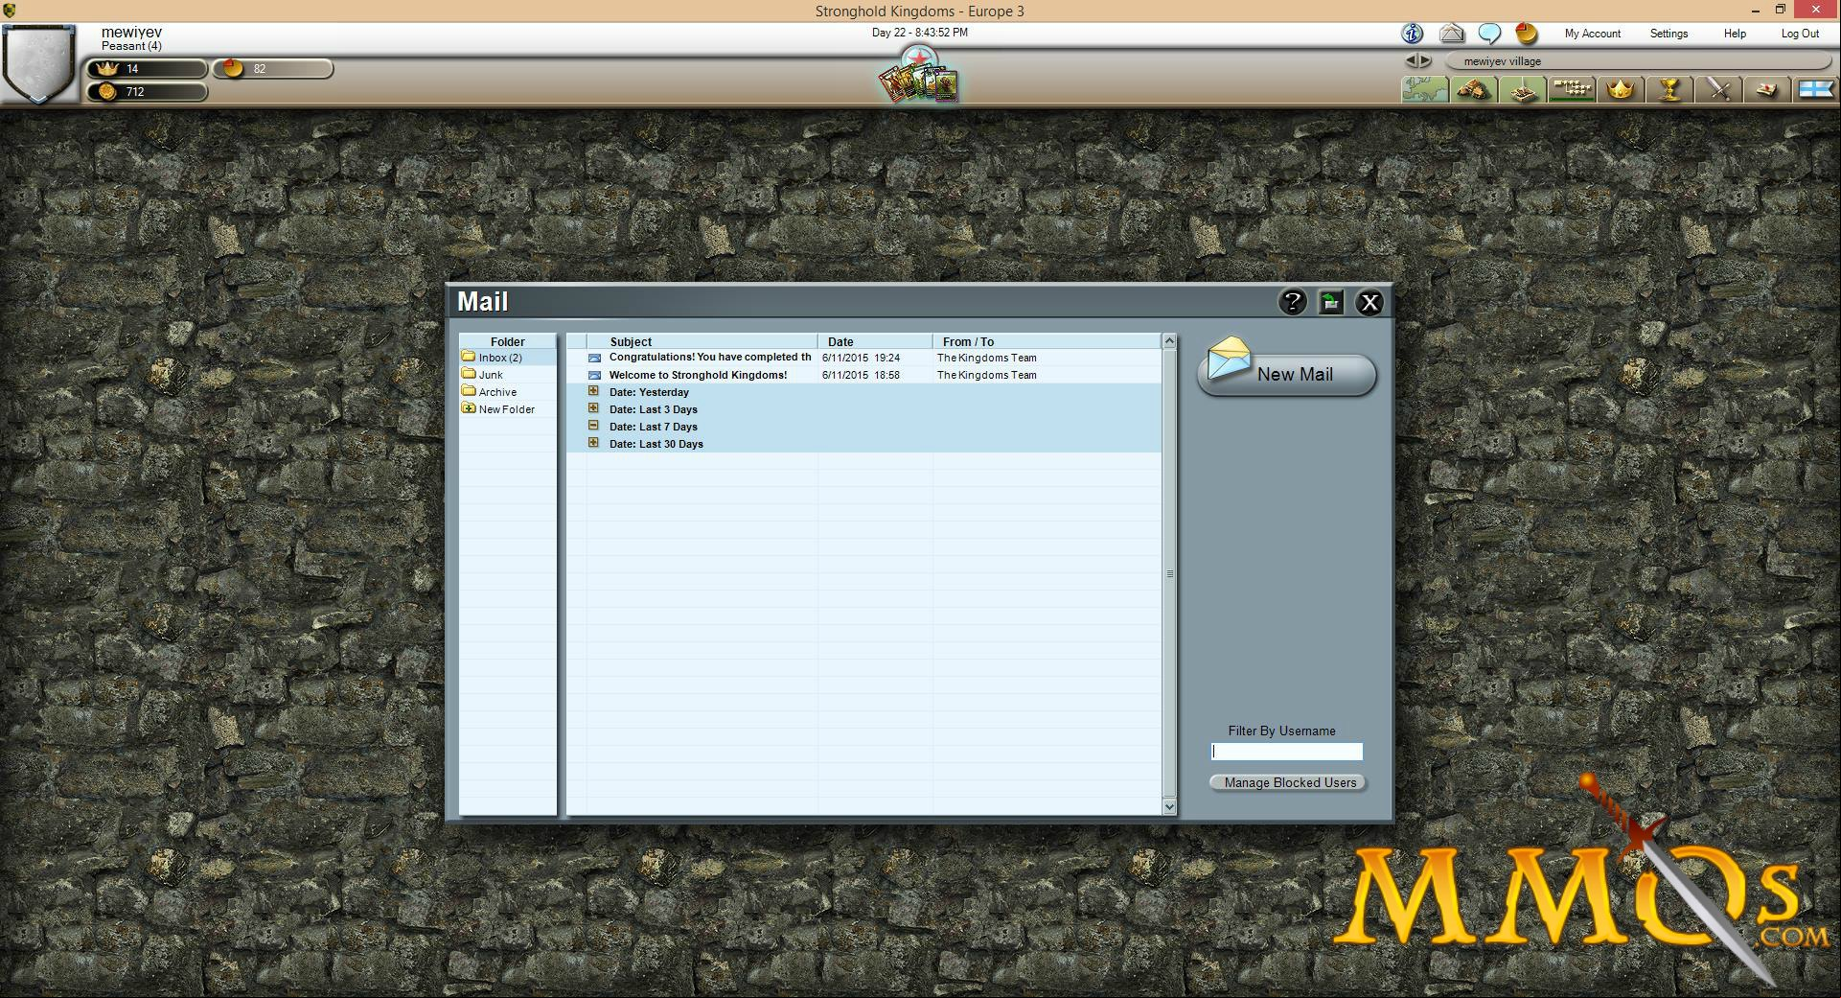Click Manage Blocked Users button
The image size is (1841, 998).
point(1287,782)
